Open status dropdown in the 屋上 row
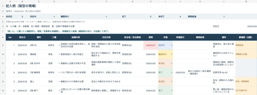This screenshot has height=95, width=257. [172, 81]
